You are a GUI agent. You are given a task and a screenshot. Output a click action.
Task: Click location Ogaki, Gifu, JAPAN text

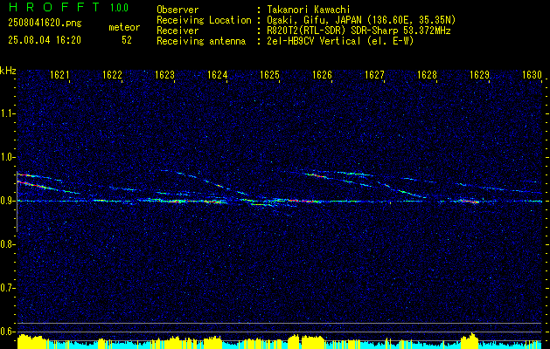point(361,20)
